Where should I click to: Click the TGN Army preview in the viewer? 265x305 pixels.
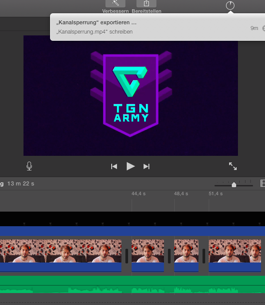[131, 96]
